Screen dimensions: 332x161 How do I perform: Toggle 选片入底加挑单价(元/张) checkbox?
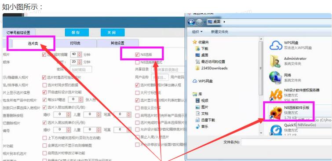(44, 122)
